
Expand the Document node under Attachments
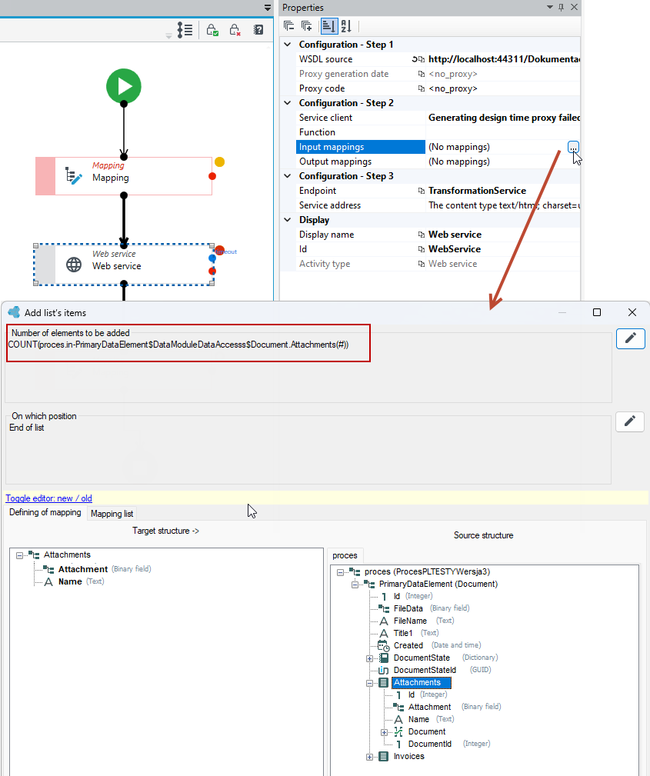(x=384, y=732)
